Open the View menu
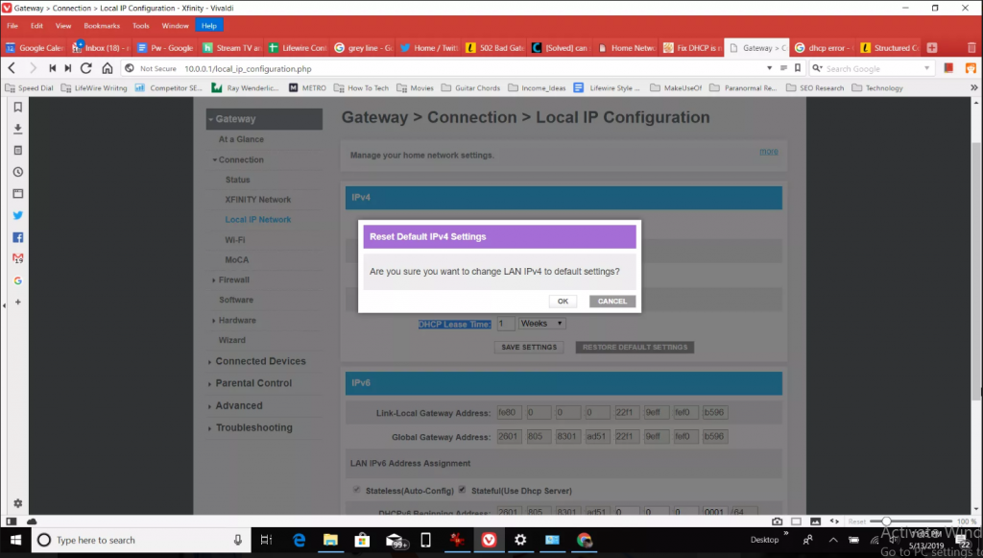The image size is (983, 558). (63, 26)
